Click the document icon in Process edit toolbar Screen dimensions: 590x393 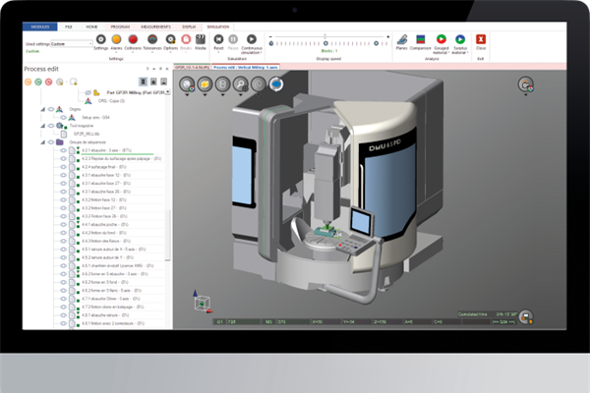(x=74, y=82)
